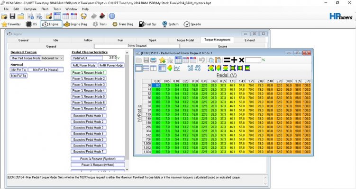
Task: Select 100.0 cell in row 1,024
Action: coord(306,152)
